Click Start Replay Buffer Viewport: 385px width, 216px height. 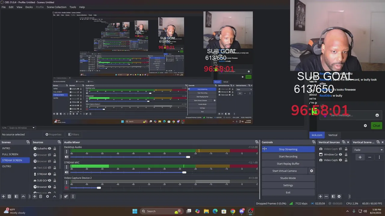tap(288, 163)
